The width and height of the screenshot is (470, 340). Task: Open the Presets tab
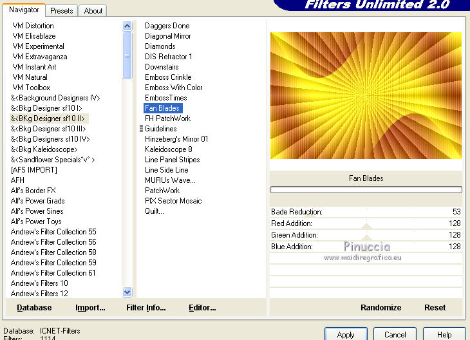coord(61,11)
